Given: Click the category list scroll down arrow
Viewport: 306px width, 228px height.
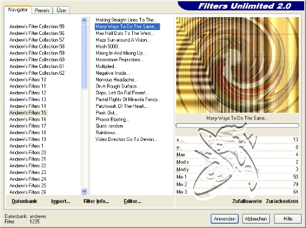Looking at the screenshot, I should click(x=84, y=191).
